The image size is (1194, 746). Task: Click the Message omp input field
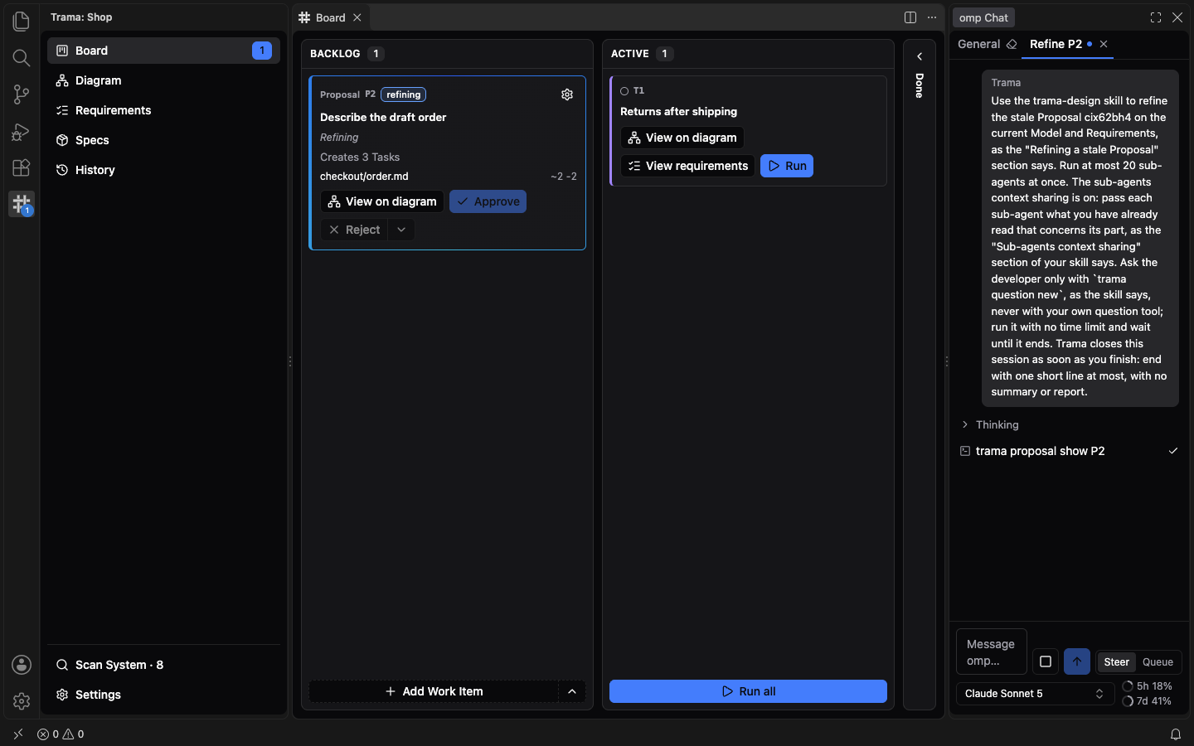point(991,652)
